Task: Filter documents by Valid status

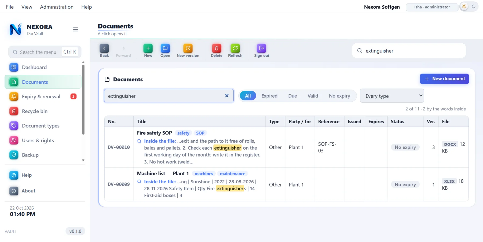Action: (x=313, y=96)
